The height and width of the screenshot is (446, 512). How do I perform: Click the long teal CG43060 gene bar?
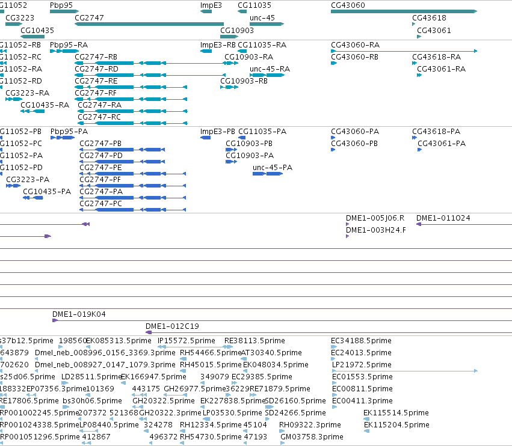(x=404, y=11)
